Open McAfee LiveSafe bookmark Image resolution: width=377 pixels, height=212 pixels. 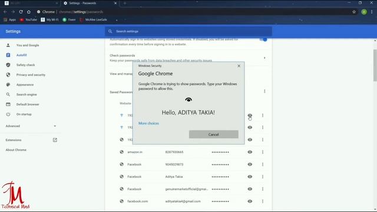[93, 19]
